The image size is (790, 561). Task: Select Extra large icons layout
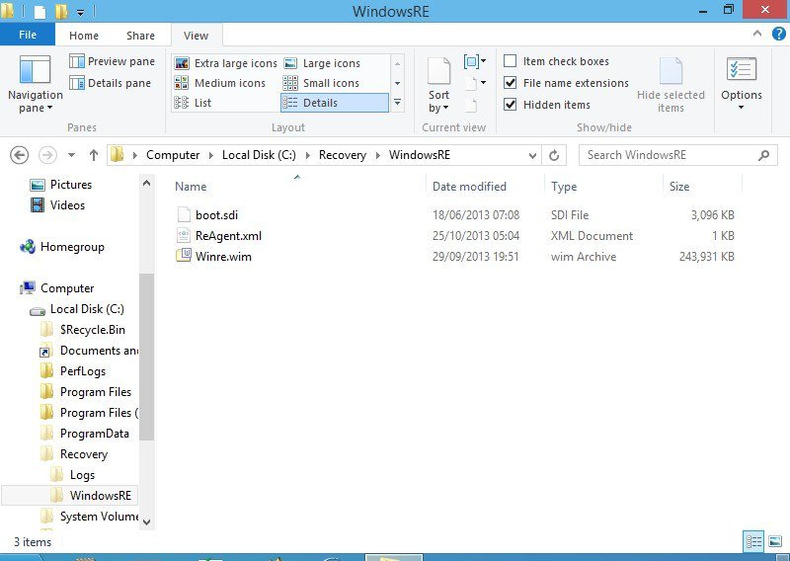pos(225,63)
